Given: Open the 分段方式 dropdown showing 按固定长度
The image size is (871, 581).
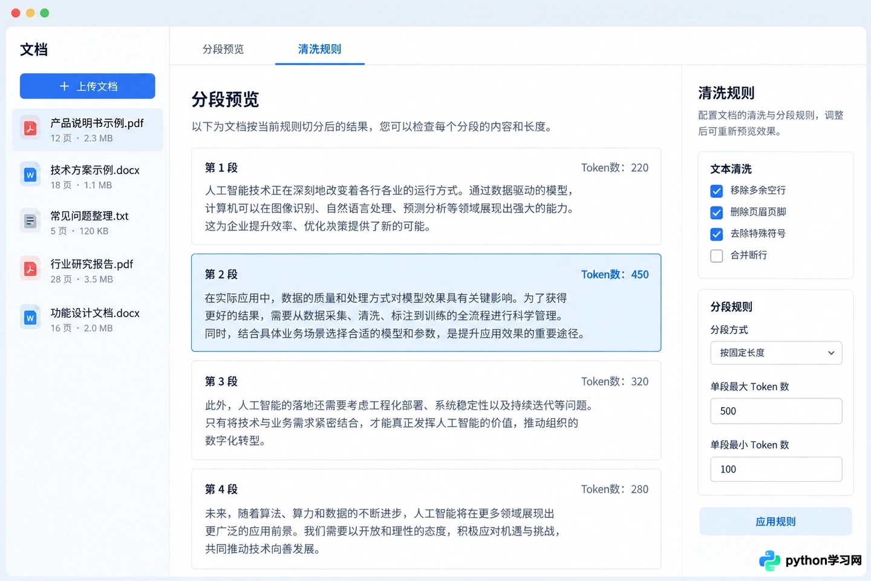Looking at the screenshot, I should point(776,353).
